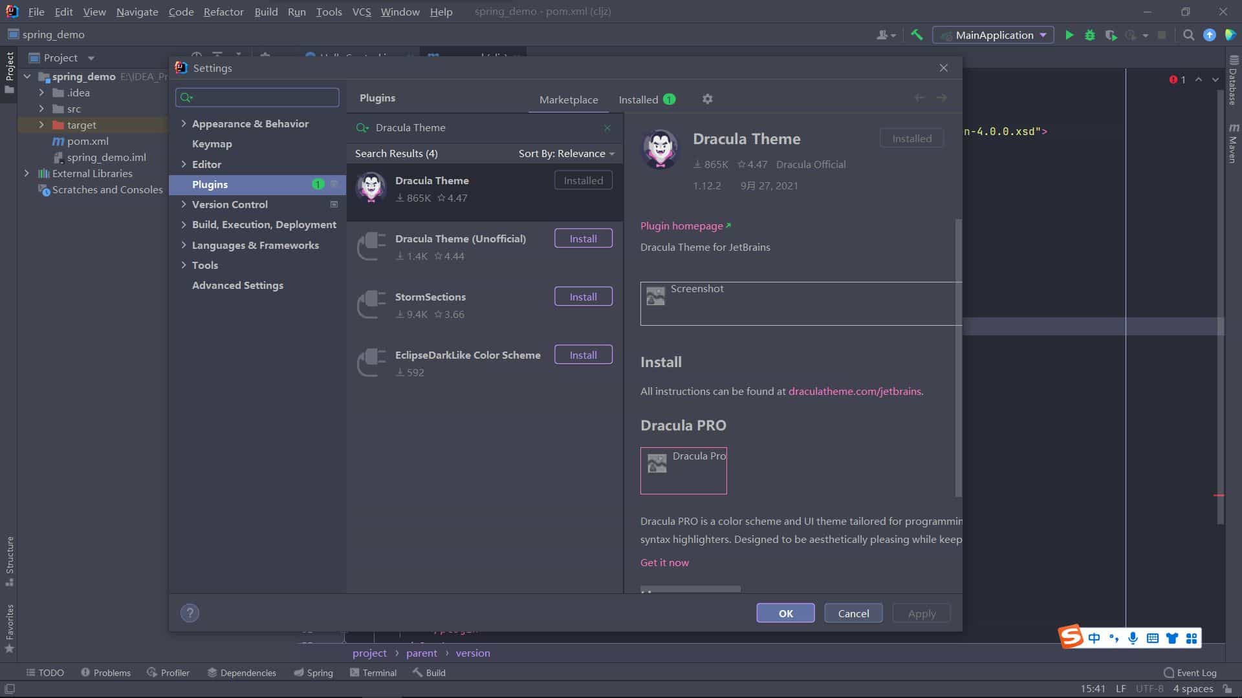Open the Plugins gear options icon
This screenshot has height=698, width=1242.
707,99
